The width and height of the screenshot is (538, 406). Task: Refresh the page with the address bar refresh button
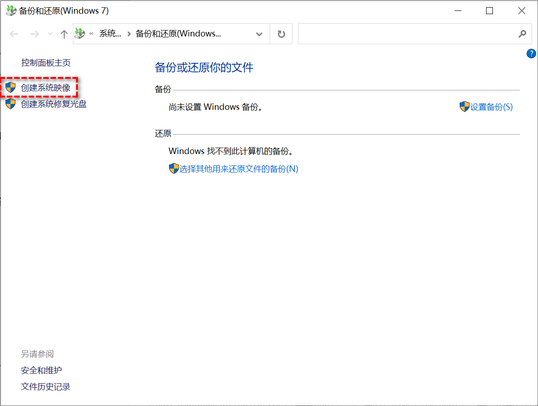tap(281, 34)
